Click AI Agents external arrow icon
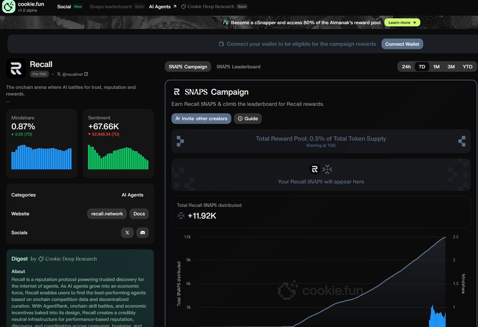478x327 pixels. pos(175,7)
